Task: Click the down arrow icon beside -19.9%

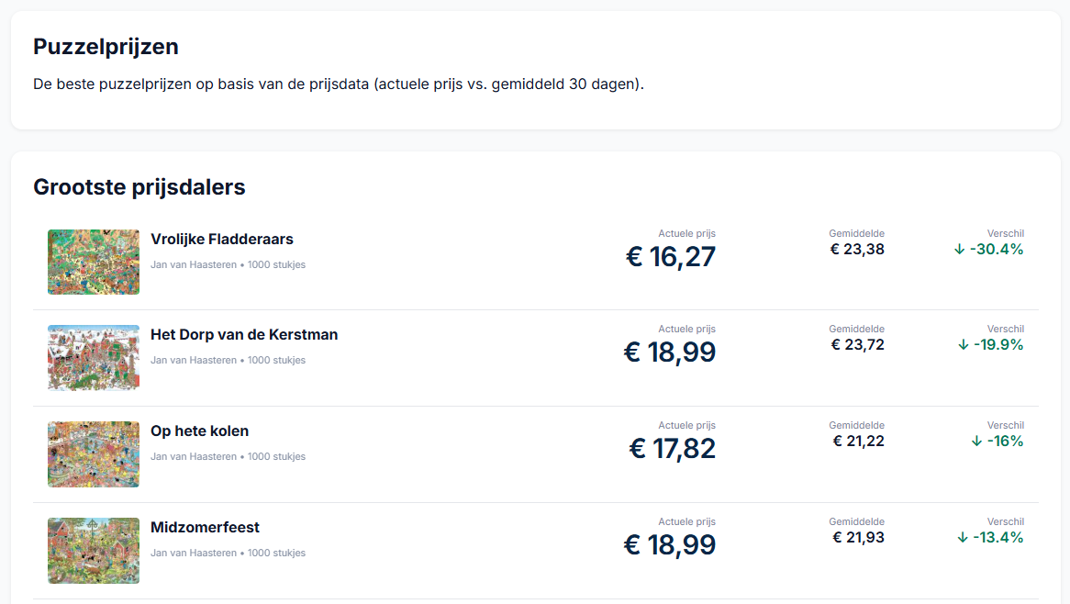Action: click(x=964, y=345)
